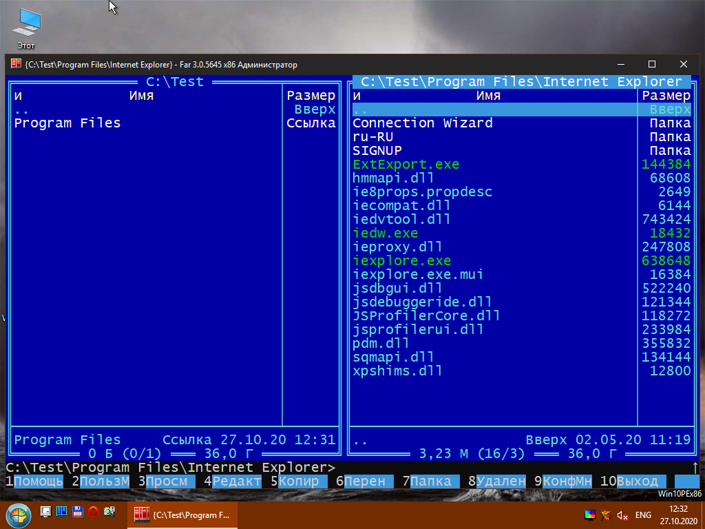
Task: Click the floppy disk taskbar icon
Action: tap(77, 512)
